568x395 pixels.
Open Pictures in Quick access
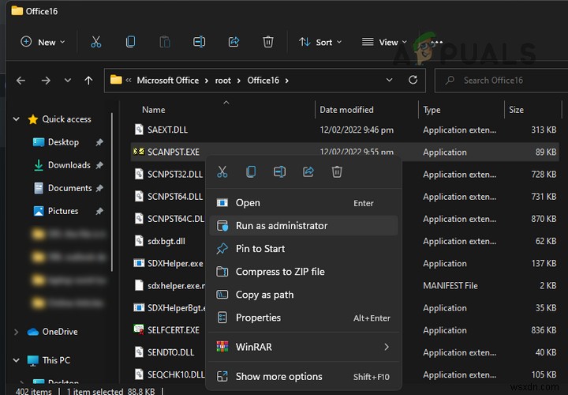(x=63, y=211)
